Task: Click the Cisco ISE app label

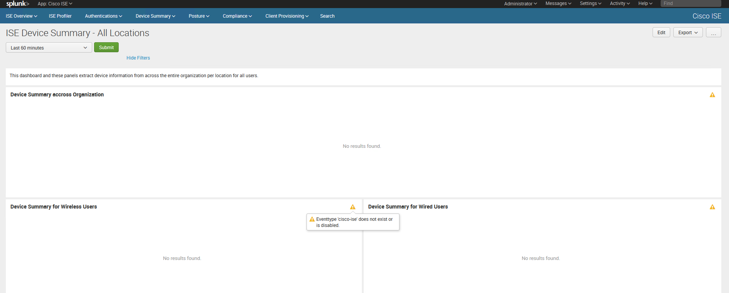Action: (707, 16)
